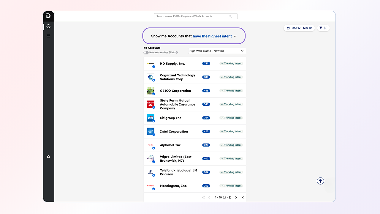Click Trending Intent tag for HD Supply
This screenshot has width=380, height=214.
point(231,64)
